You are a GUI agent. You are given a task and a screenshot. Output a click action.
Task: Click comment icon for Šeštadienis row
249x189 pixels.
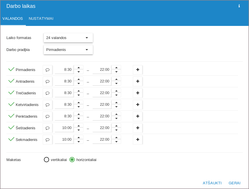point(47,128)
